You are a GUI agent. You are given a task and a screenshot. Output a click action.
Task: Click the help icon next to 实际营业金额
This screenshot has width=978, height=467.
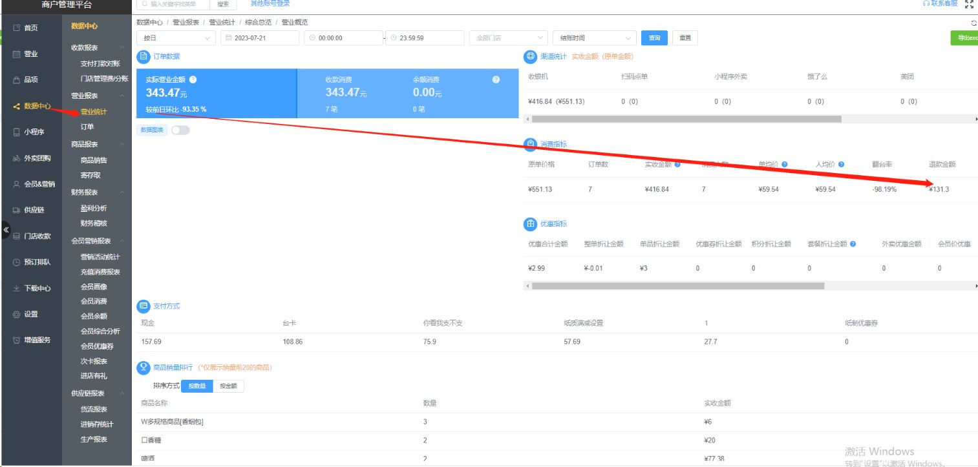[193, 80]
